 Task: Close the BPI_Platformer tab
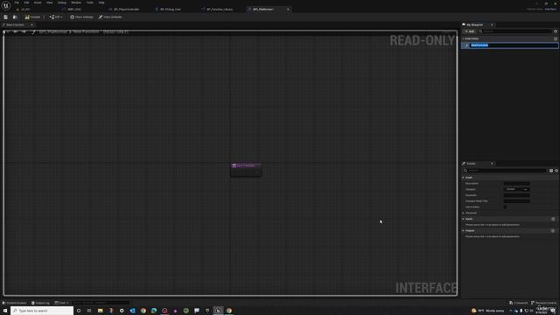point(288,10)
